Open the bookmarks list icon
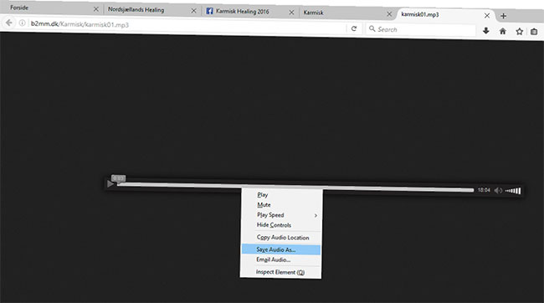The image size is (544, 303). [534, 32]
